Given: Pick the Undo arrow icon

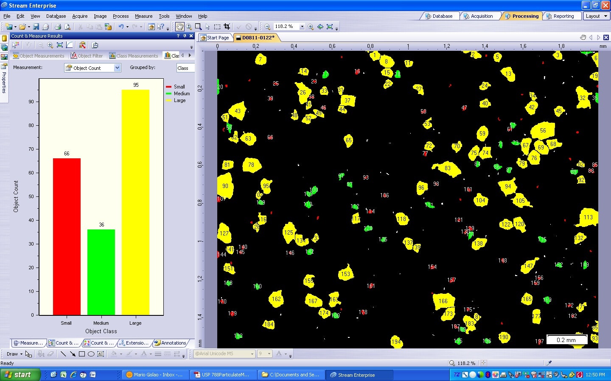Looking at the screenshot, I should coord(122,26).
